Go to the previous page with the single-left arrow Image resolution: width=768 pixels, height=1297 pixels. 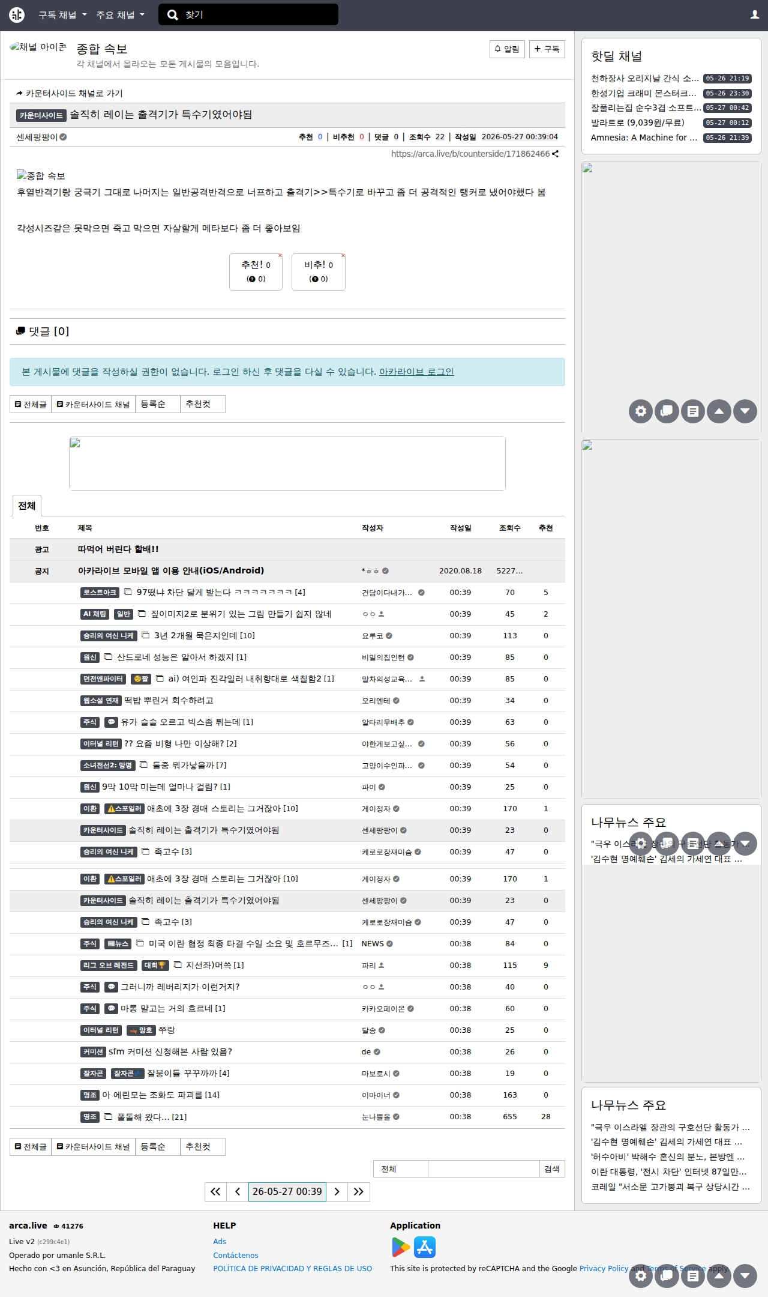[238, 1191]
